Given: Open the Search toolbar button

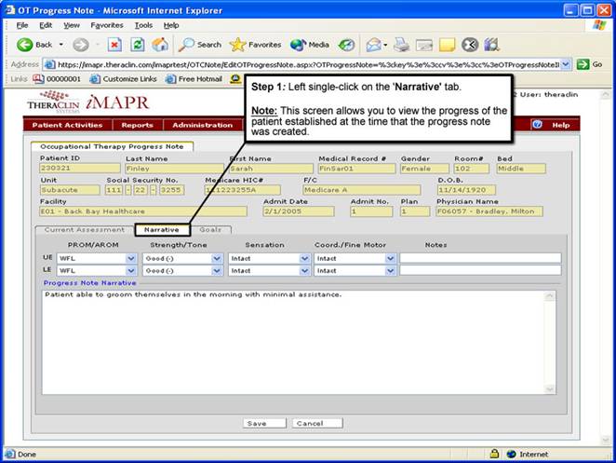Looking at the screenshot, I should click(x=200, y=44).
